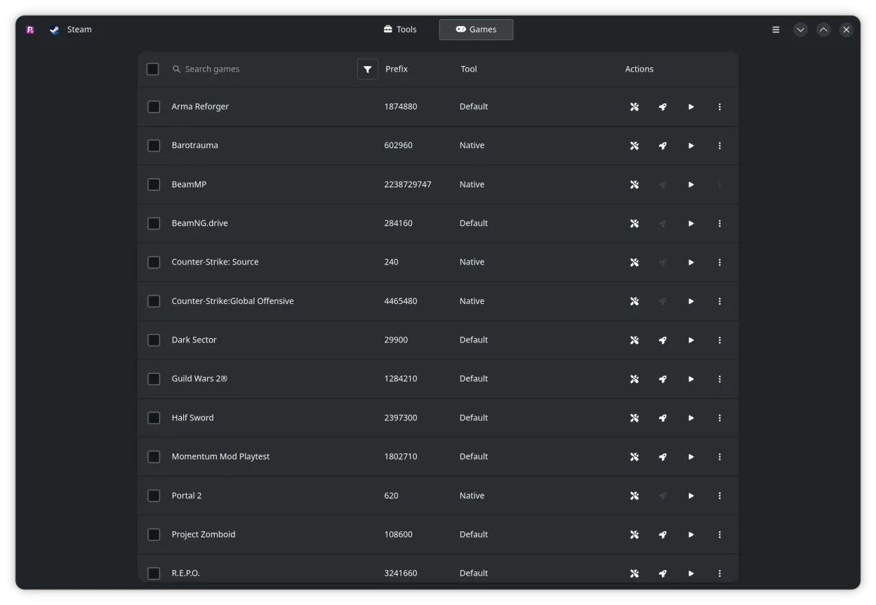Open tools icon for Counter-Strike:Global Offensive
Screen dimensions: 876x605
(x=634, y=302)
